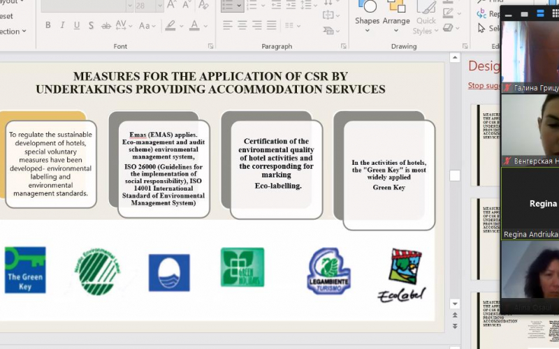Viewport: 559px width, 349px height.
Task: Toggle Italic formatting
Action: pyautogui.click(x=62, y=25)
